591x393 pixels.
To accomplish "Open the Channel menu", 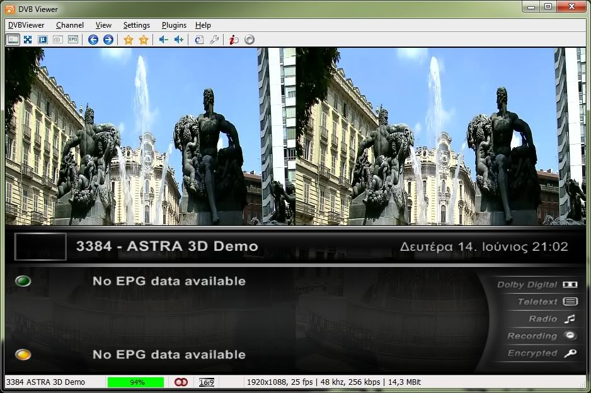I will tap(70, 25).
